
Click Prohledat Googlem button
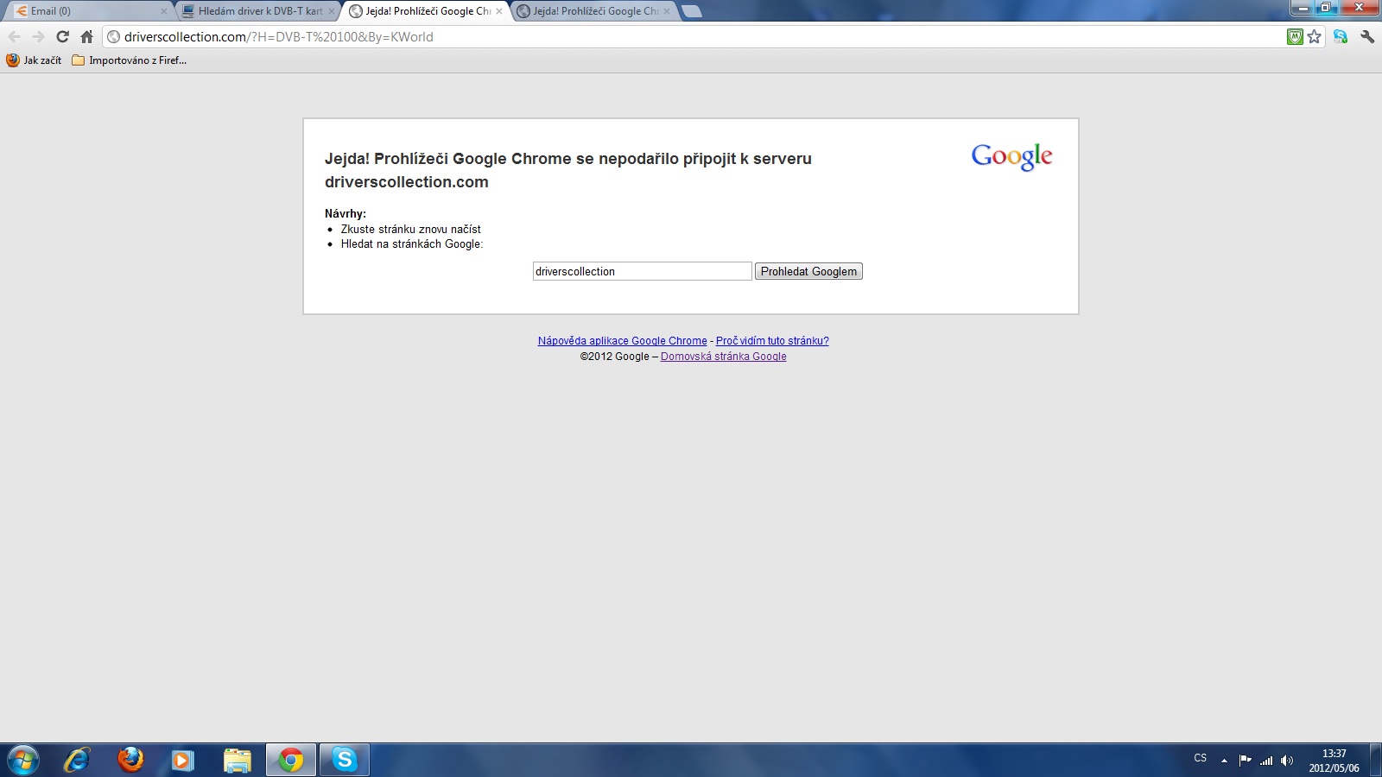pos(808,271)
